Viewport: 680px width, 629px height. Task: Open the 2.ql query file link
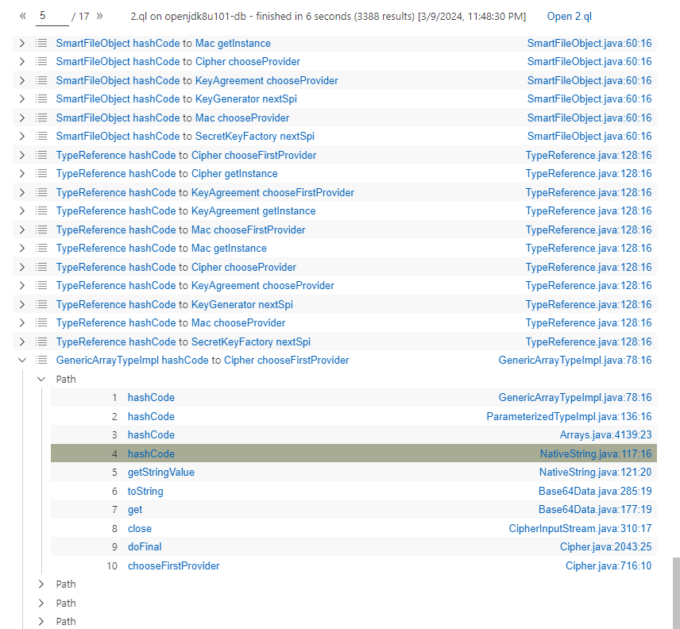[x=569, y=17]
